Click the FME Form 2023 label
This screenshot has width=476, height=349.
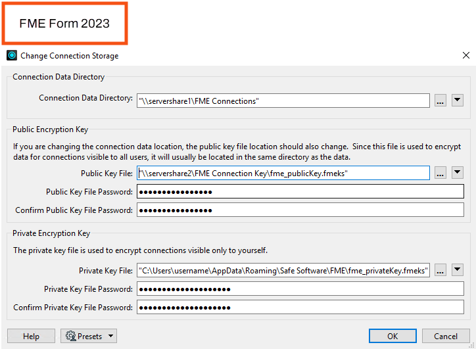point(64,24)
